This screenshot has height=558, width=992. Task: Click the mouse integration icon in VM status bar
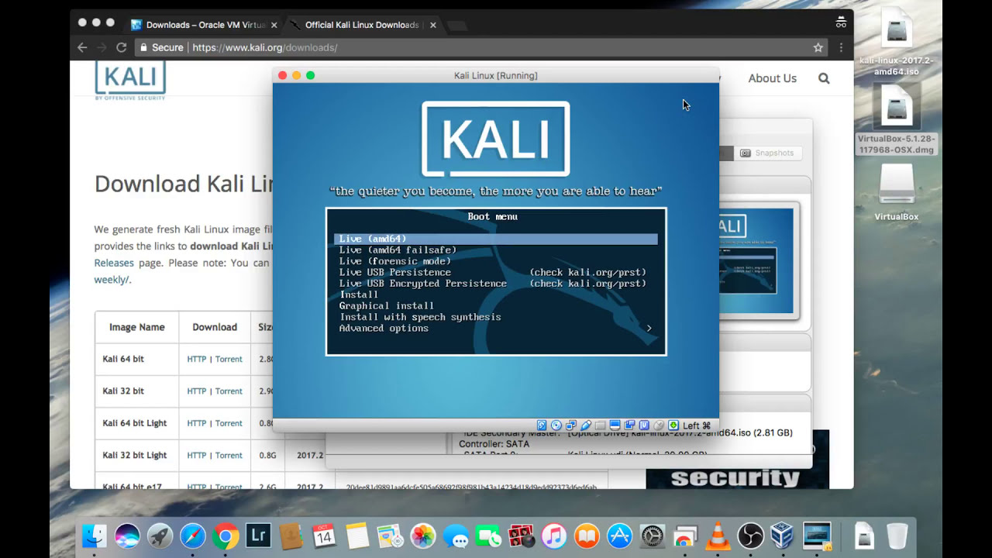click(659, 425)
